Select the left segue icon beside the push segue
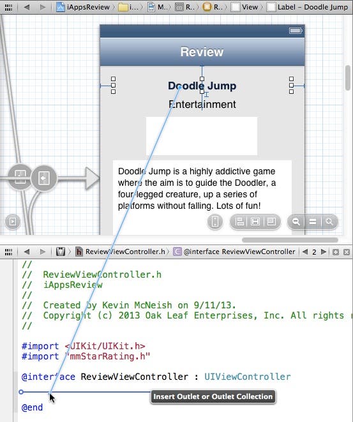 [20, 177]
